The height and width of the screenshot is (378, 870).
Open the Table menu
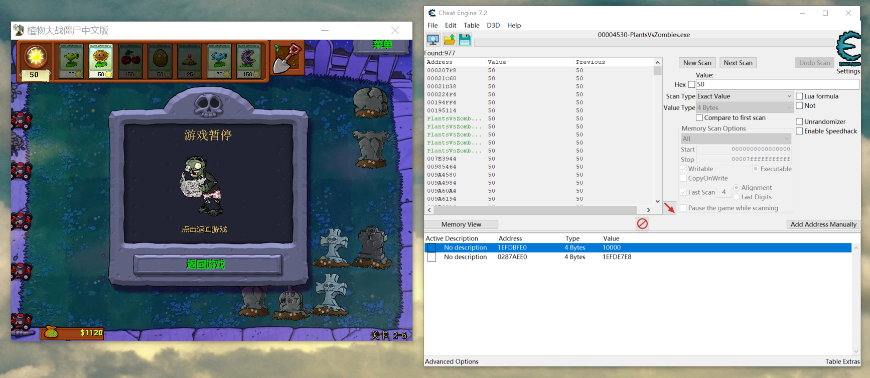(x=472, y=25)
